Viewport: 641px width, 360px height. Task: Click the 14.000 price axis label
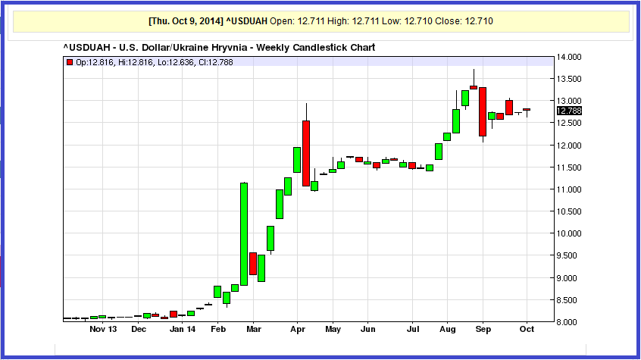click(x=569, y=57)
